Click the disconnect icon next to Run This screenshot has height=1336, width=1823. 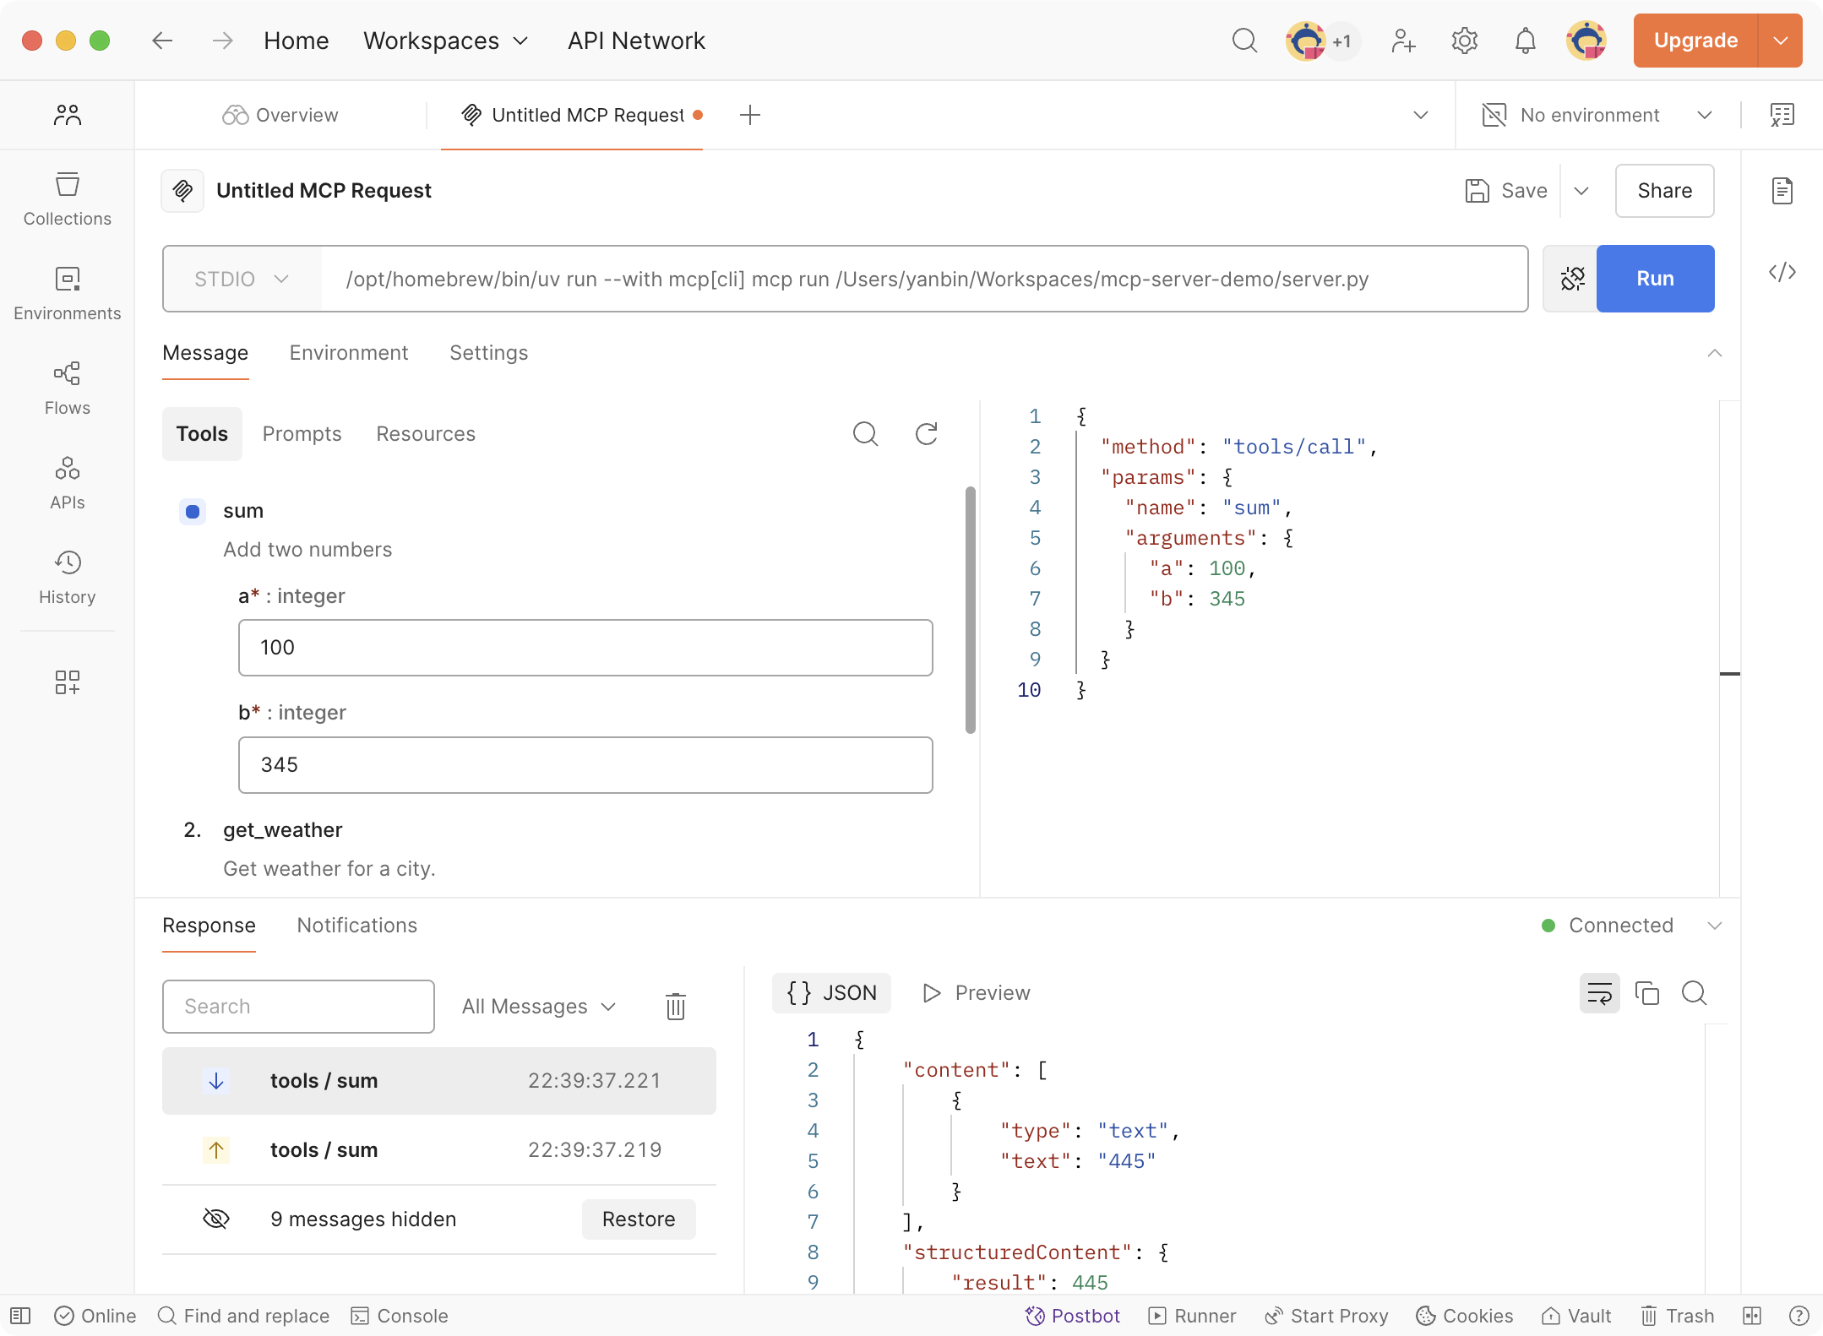click(1571, 279)
